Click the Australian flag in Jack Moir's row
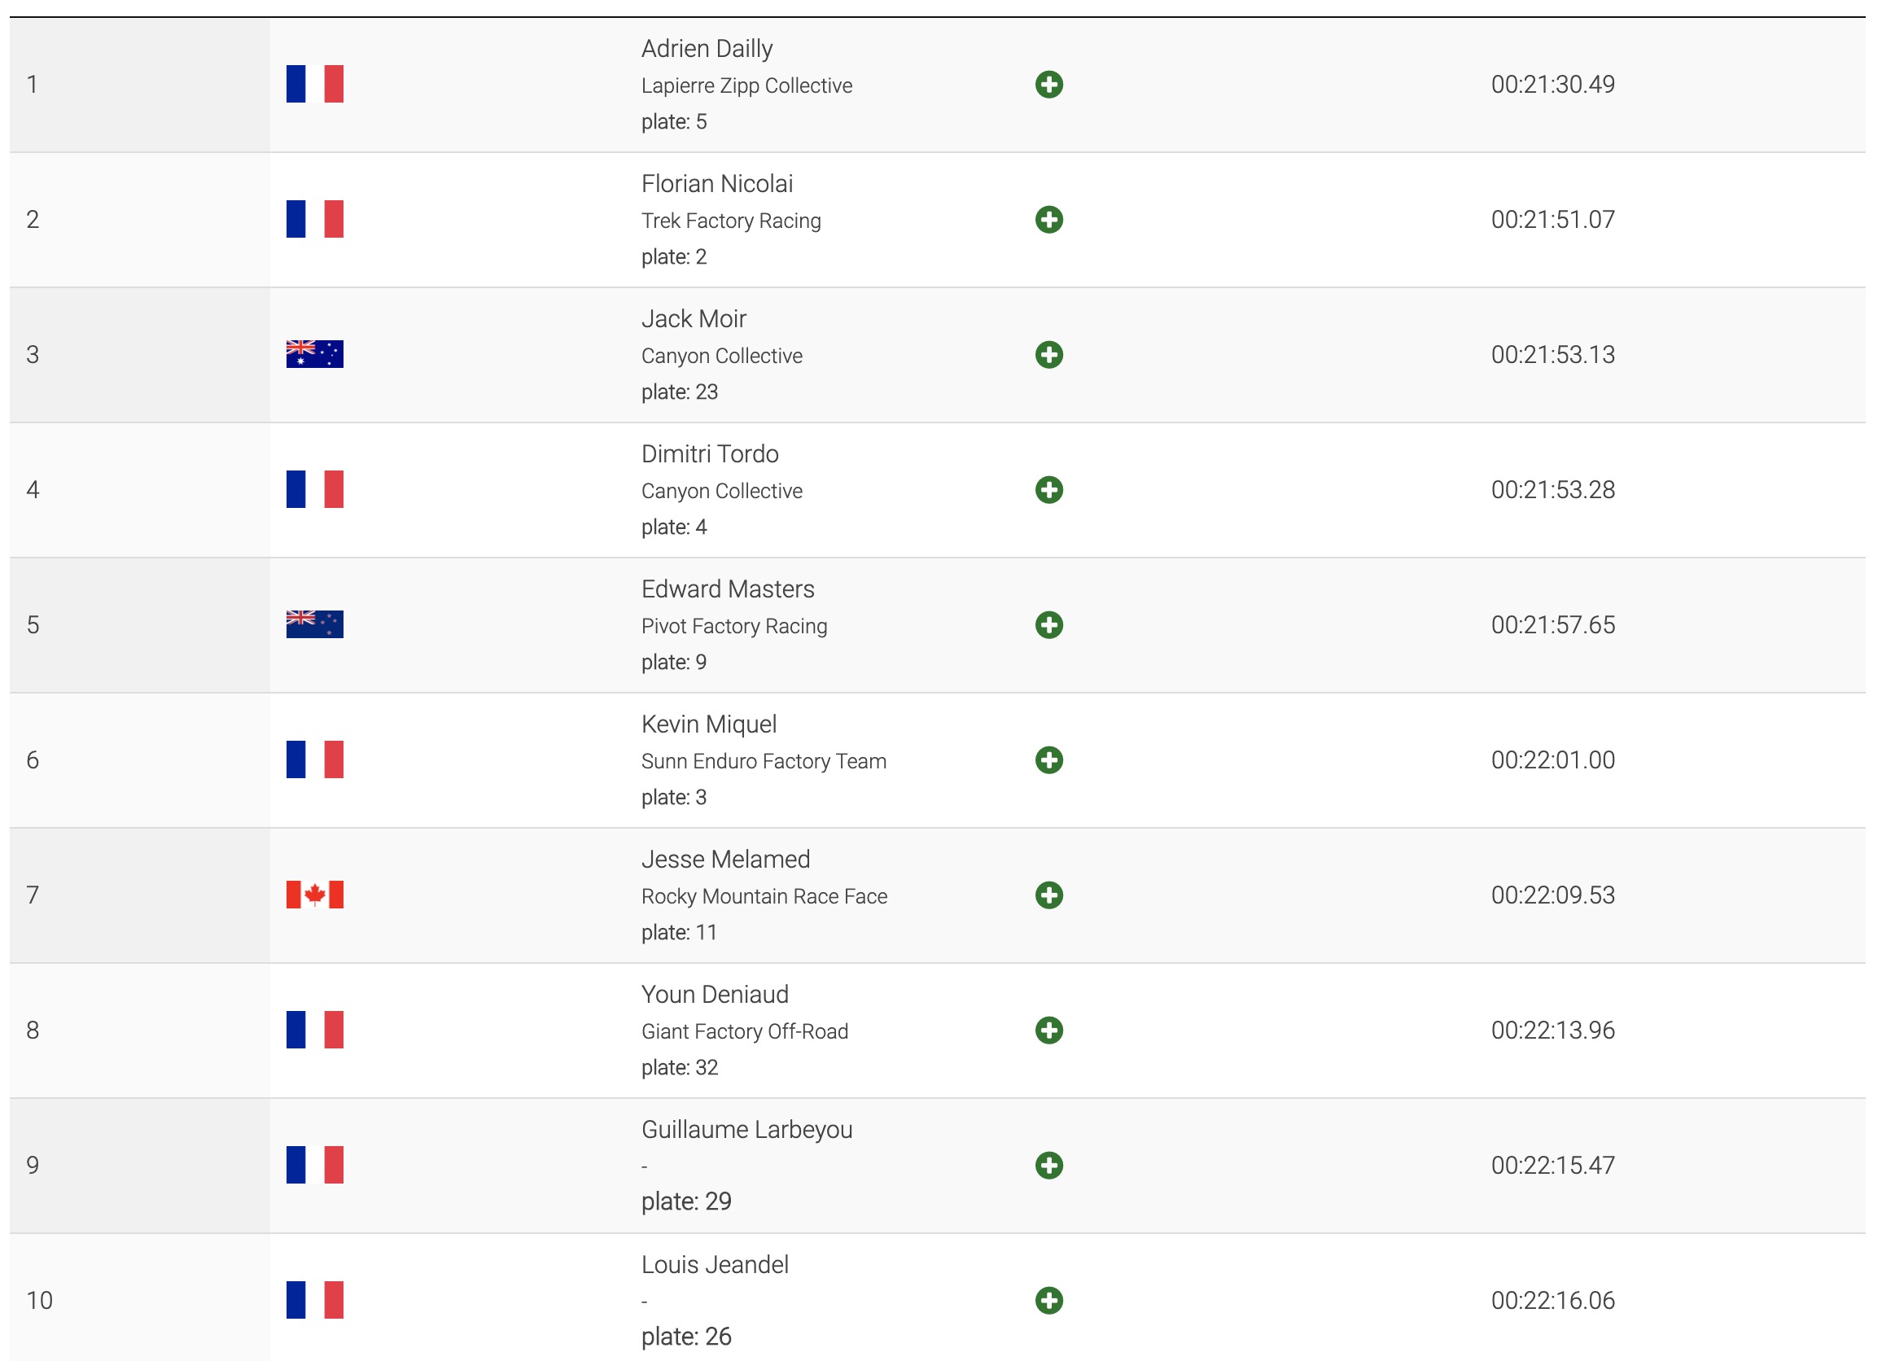 click(314, 354)
